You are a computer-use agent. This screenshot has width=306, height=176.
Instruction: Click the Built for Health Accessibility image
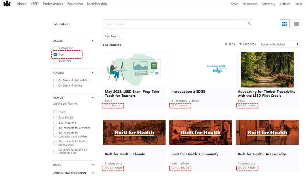[x=267, y=132]
